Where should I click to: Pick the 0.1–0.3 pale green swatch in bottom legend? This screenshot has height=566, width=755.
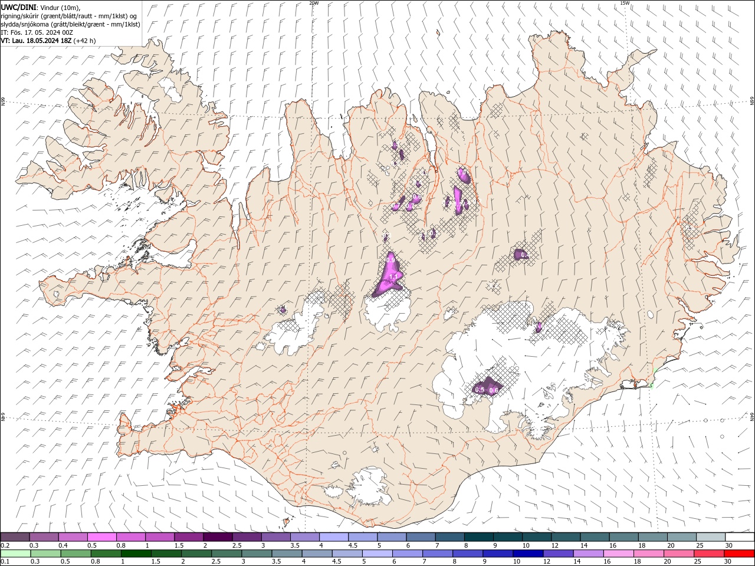pos(15,554)
